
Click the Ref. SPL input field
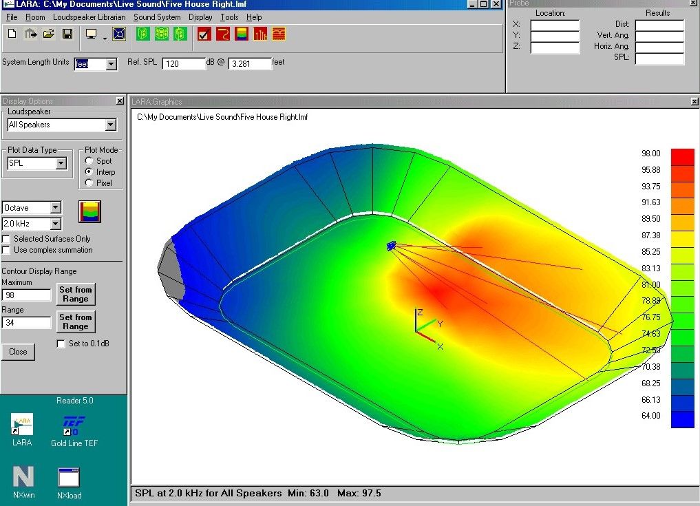184,64
